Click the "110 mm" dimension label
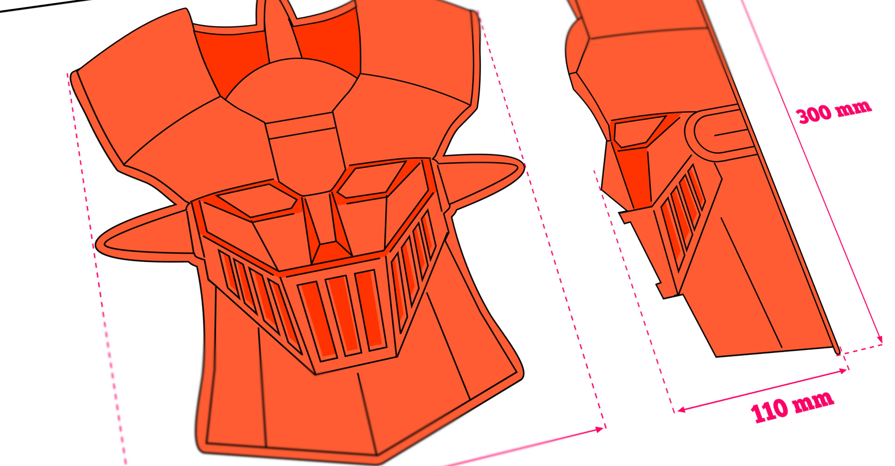Image resolution: width=895 pixels, height=466 pixels. (x=792, y=407)
